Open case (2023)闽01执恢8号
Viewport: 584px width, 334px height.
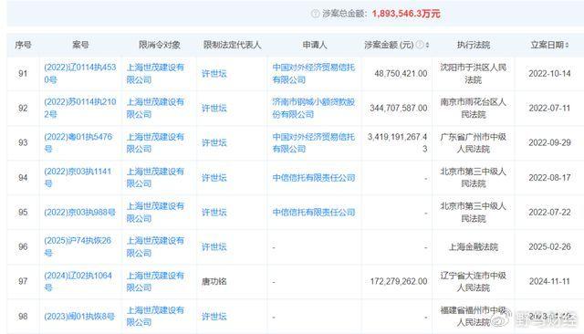tap(79, 317)
